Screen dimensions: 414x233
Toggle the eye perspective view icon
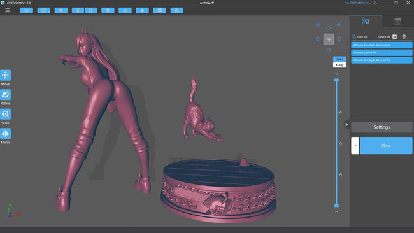point(339,25)
